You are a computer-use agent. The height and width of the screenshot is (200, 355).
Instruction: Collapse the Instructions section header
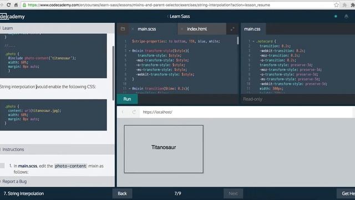[x=57, y=149]
